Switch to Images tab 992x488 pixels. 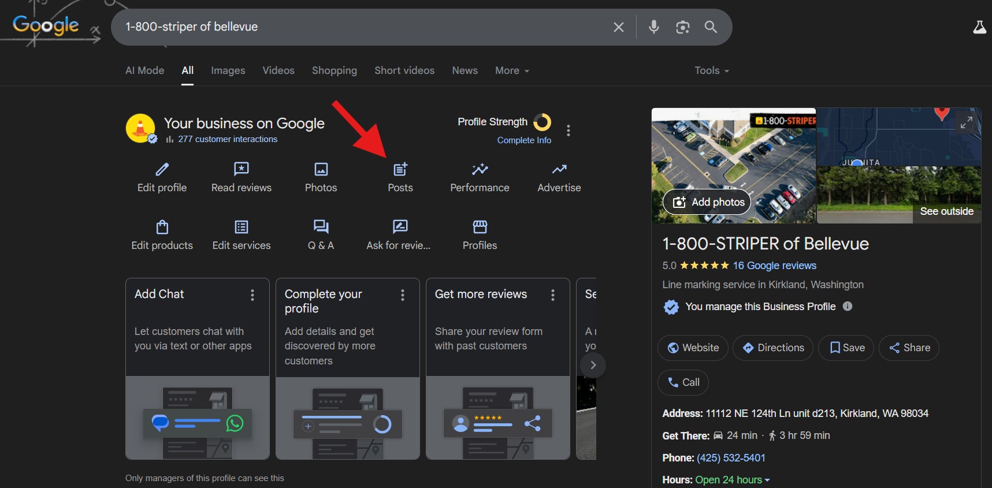(228, 70)
